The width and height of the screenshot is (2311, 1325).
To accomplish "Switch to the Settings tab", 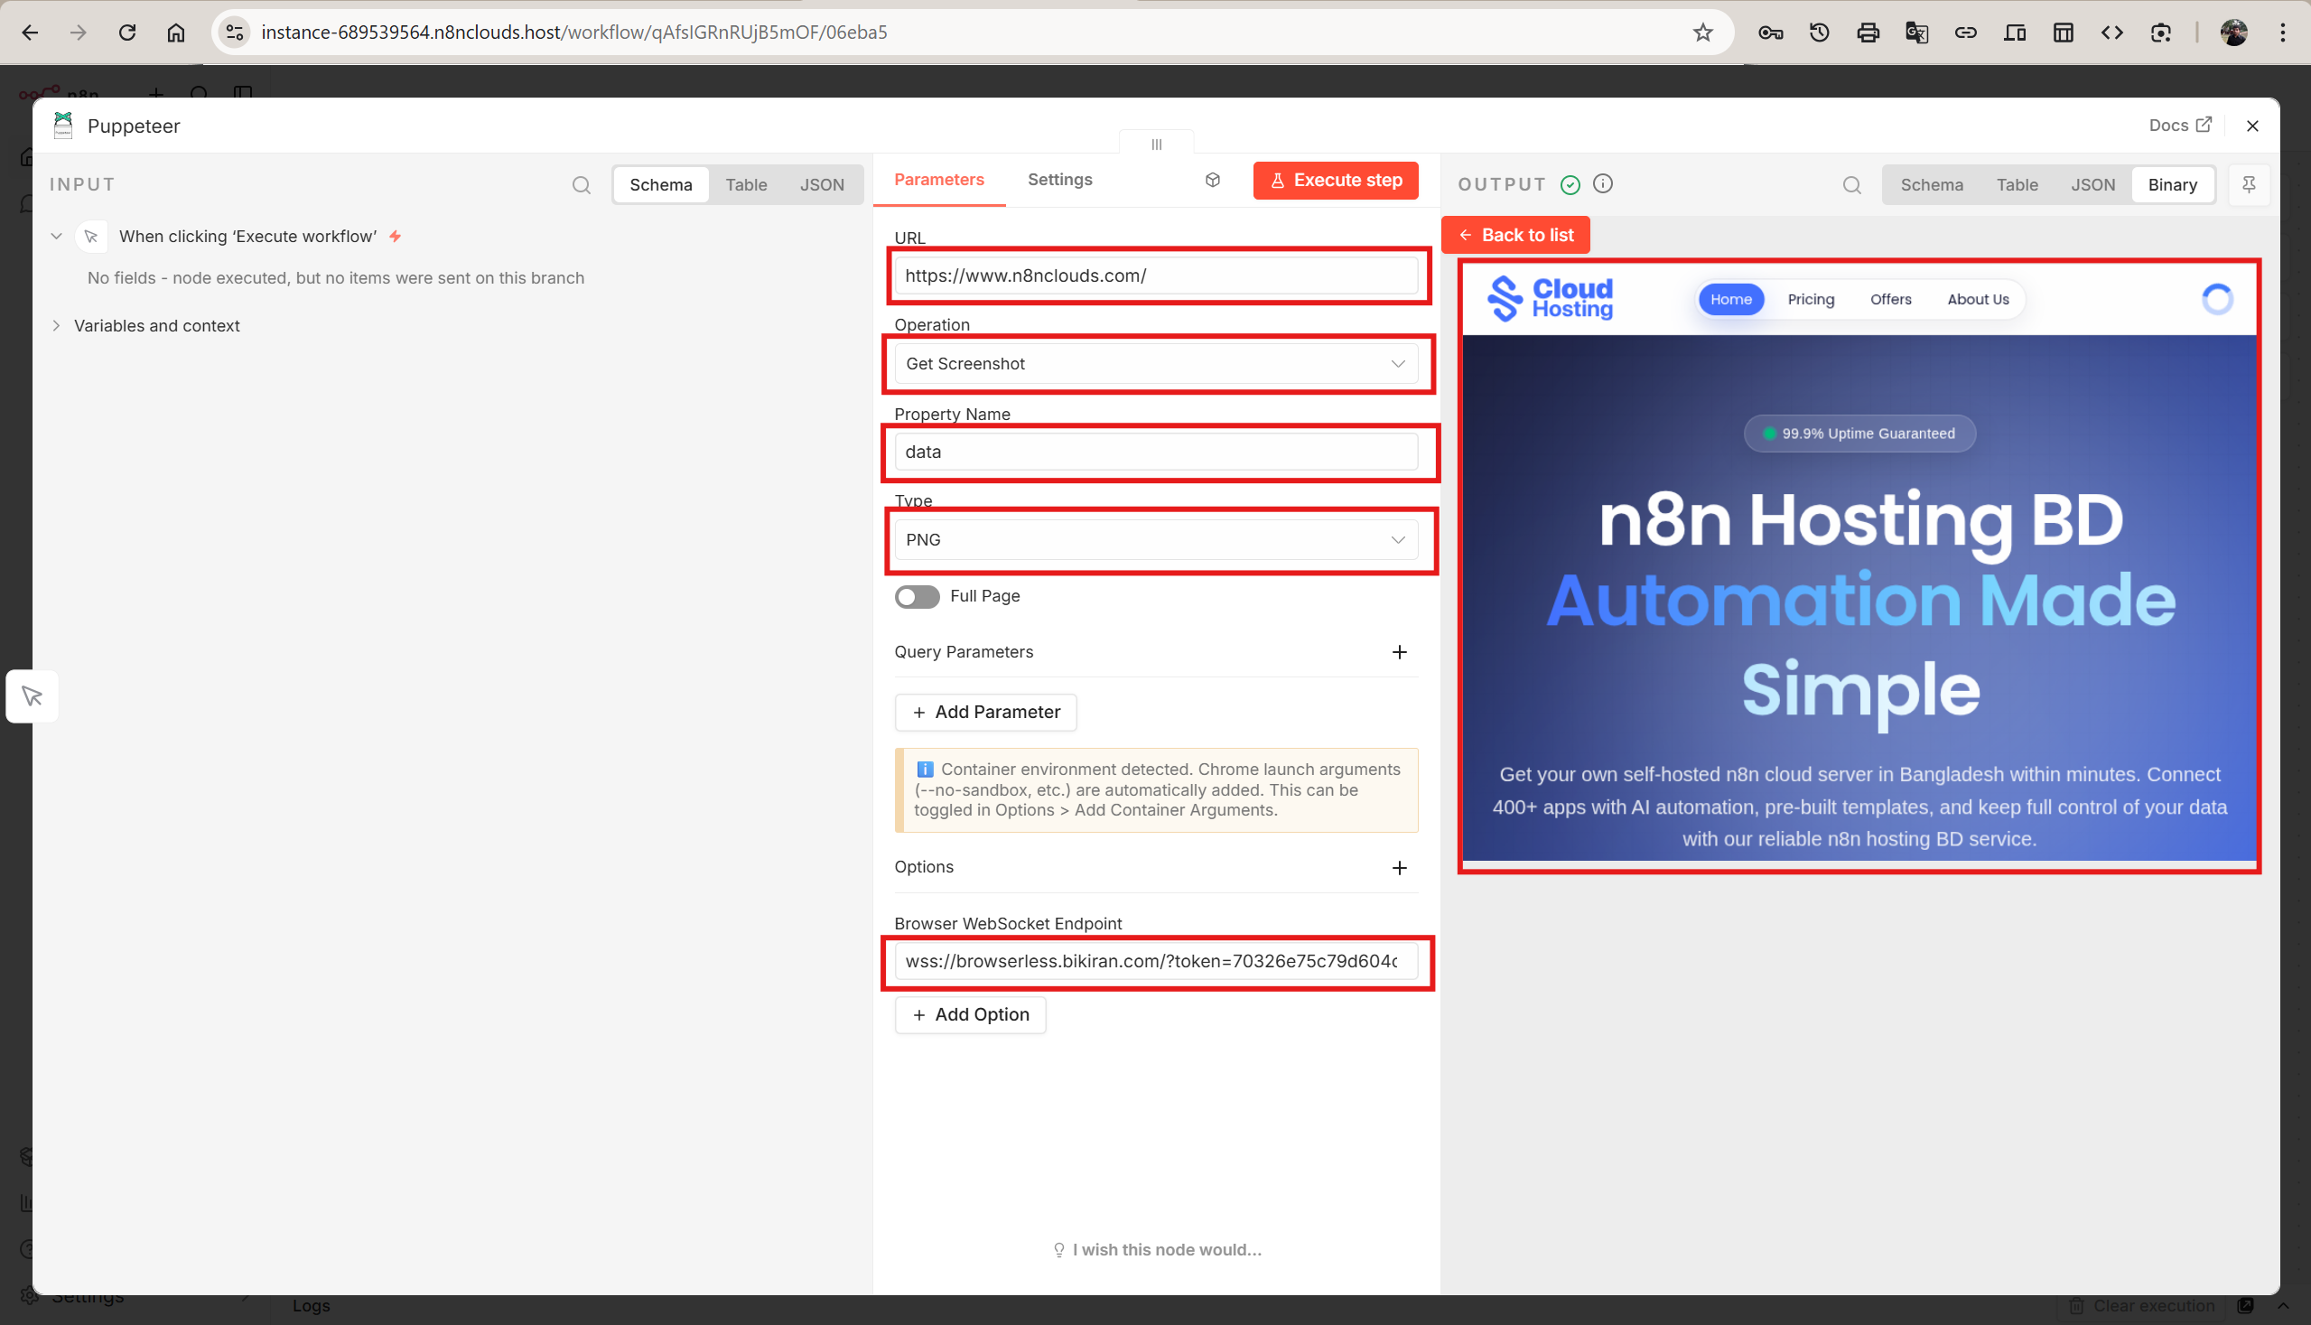I will [1059, 180].
